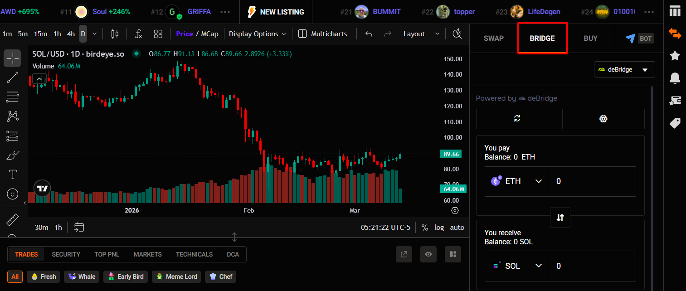Open chart settings gear near the price axis
686x291 pixels.
(x=455, y=210)
